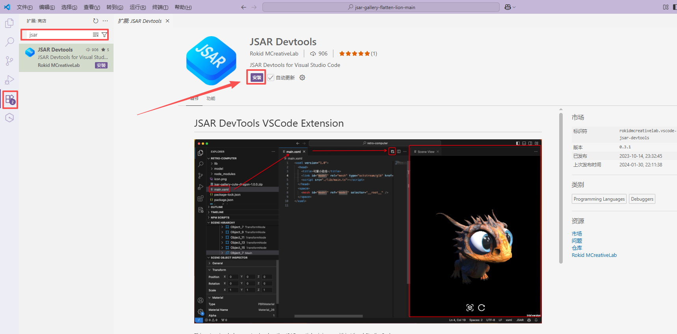This screenshot has height=334, width=677.
Task: Click the last released date 2024-01-30, 22:11:38
Action: pyautogui.click(x=641, y=165)
